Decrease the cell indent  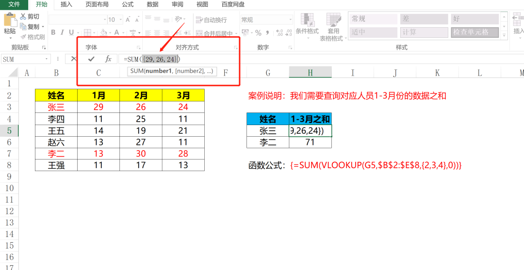click(178, 33)
